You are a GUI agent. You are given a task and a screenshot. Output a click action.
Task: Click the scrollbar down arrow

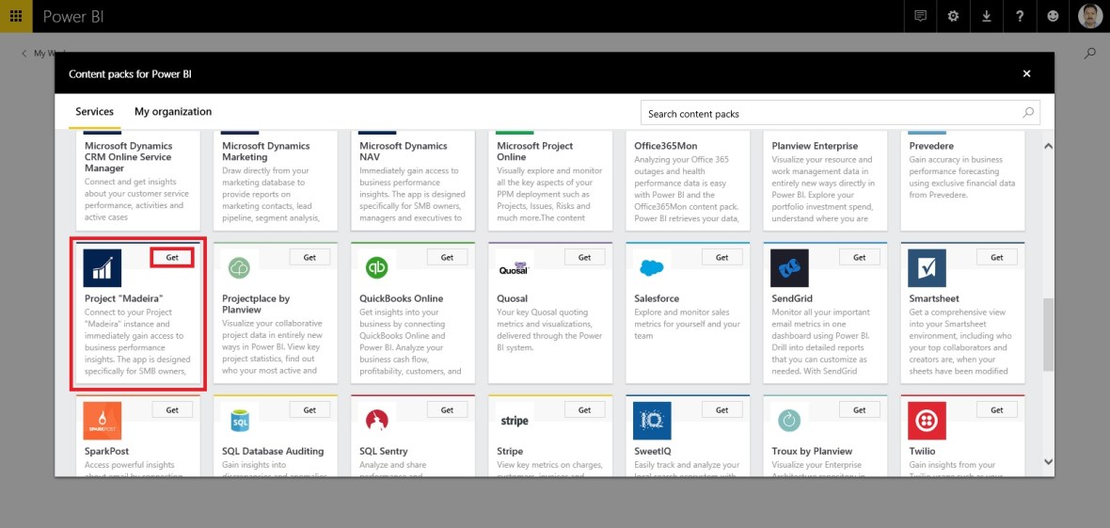pos(1049,461)
